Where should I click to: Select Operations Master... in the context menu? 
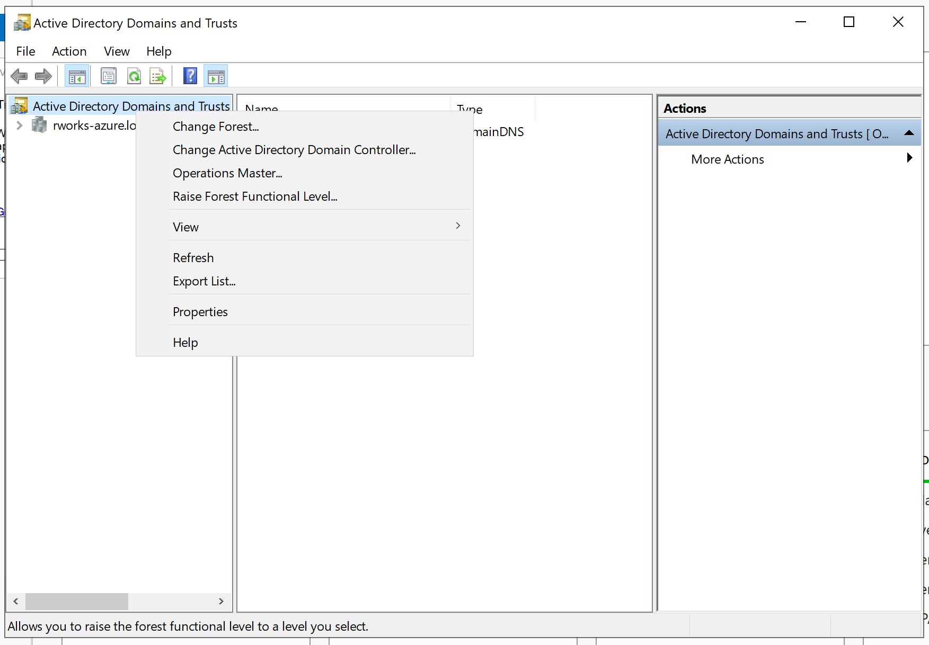click(304, 173)
